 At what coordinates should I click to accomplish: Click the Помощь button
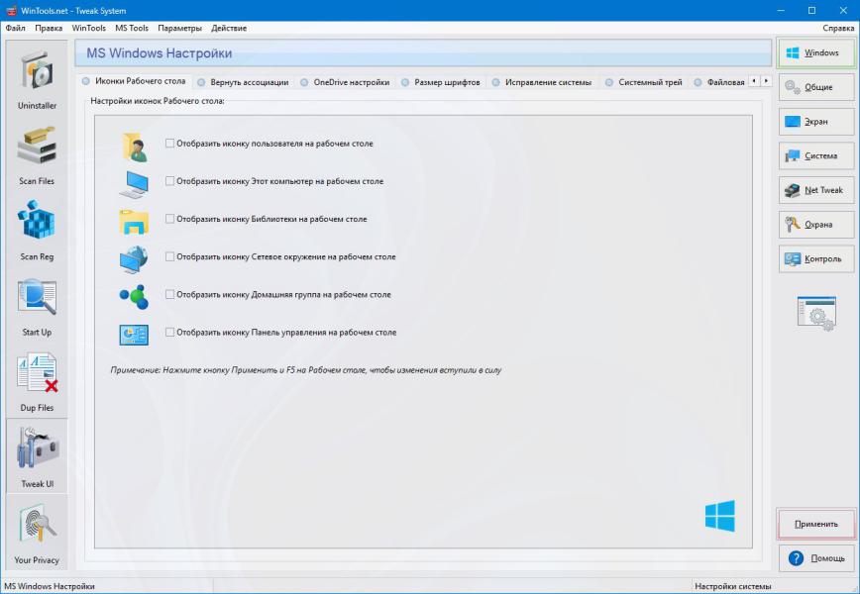(x=816, y=558)
